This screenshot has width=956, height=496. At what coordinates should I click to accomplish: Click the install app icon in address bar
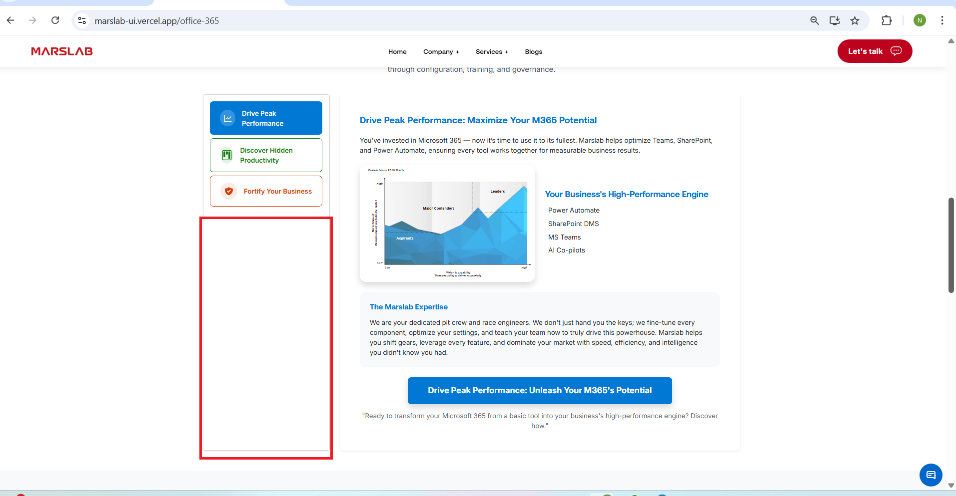pos(835,20)
